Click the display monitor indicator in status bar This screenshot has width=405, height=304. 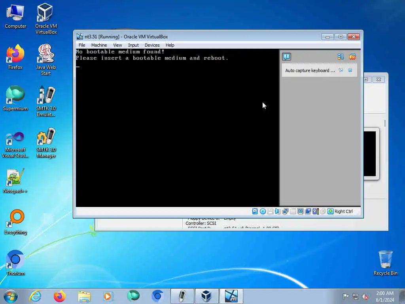[x=300, y=211]
